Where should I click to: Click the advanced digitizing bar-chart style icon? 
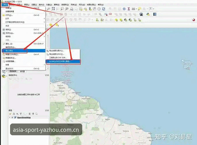pyautogui.click(x=97, y=20)
